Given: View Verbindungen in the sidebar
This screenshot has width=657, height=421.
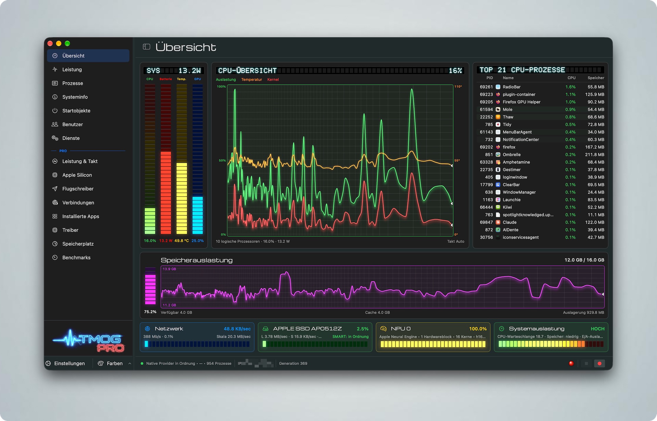Looking at the screenshot, I should [88, 202].
